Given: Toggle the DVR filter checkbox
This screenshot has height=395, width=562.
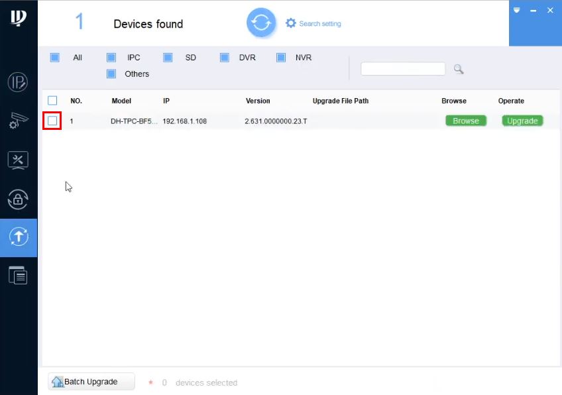Looking at the screenshot, I should pos(225,58).
